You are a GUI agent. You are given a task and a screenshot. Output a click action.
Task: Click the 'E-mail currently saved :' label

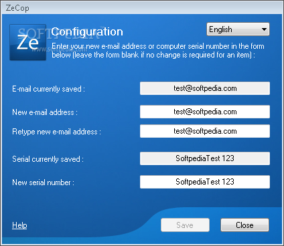tap(48, 89)
